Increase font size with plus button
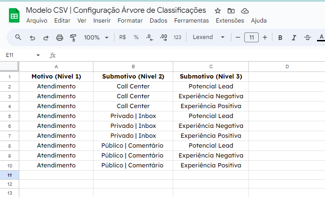325x197 pixels. tap(265, 37)
